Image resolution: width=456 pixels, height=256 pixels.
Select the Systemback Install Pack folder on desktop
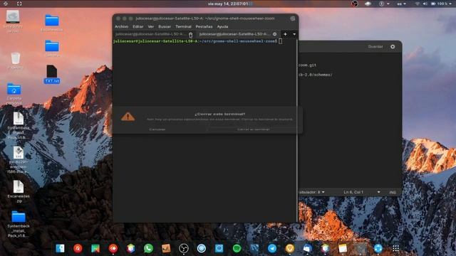click(19, 224)
